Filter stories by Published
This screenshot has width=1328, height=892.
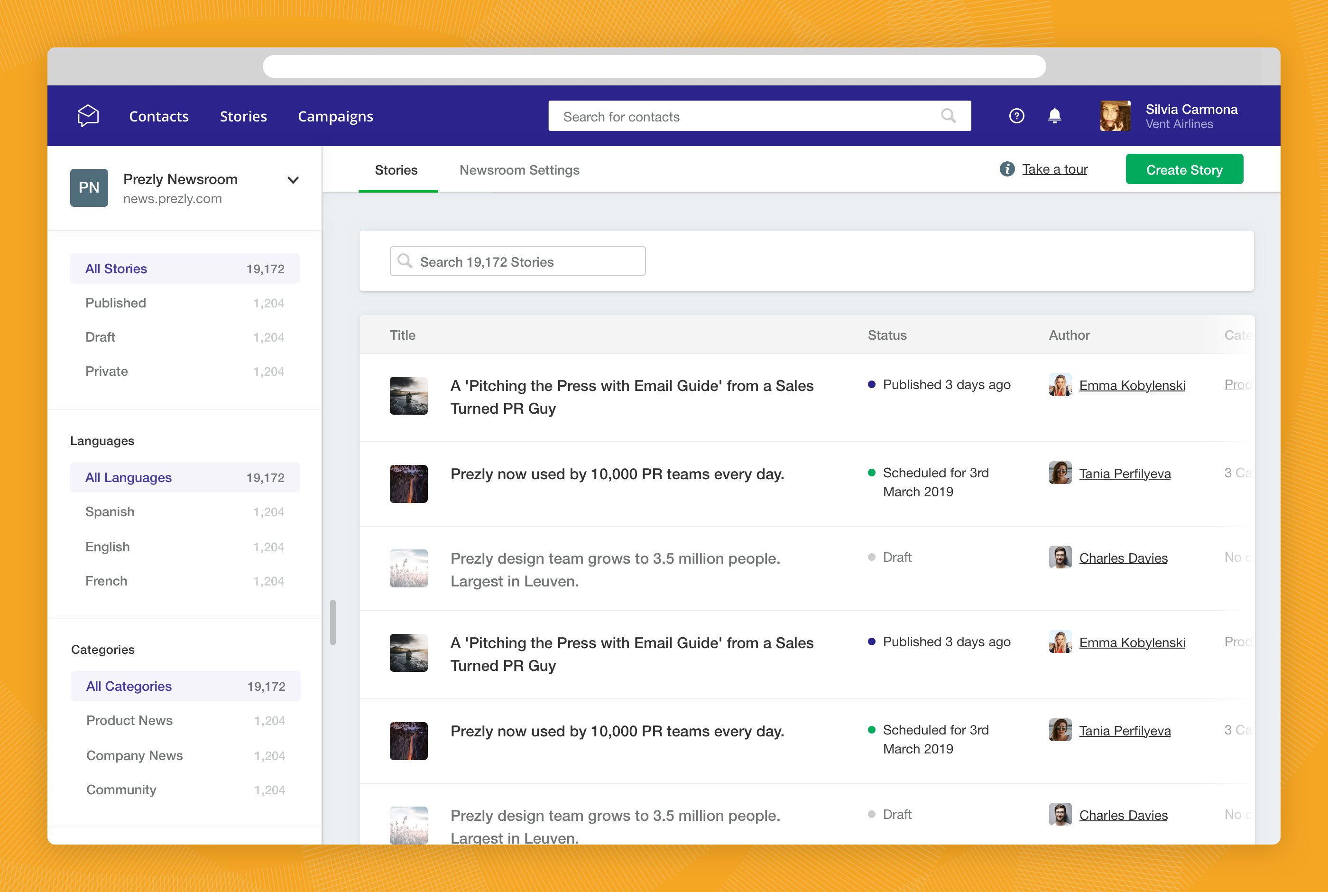(185, 303)
